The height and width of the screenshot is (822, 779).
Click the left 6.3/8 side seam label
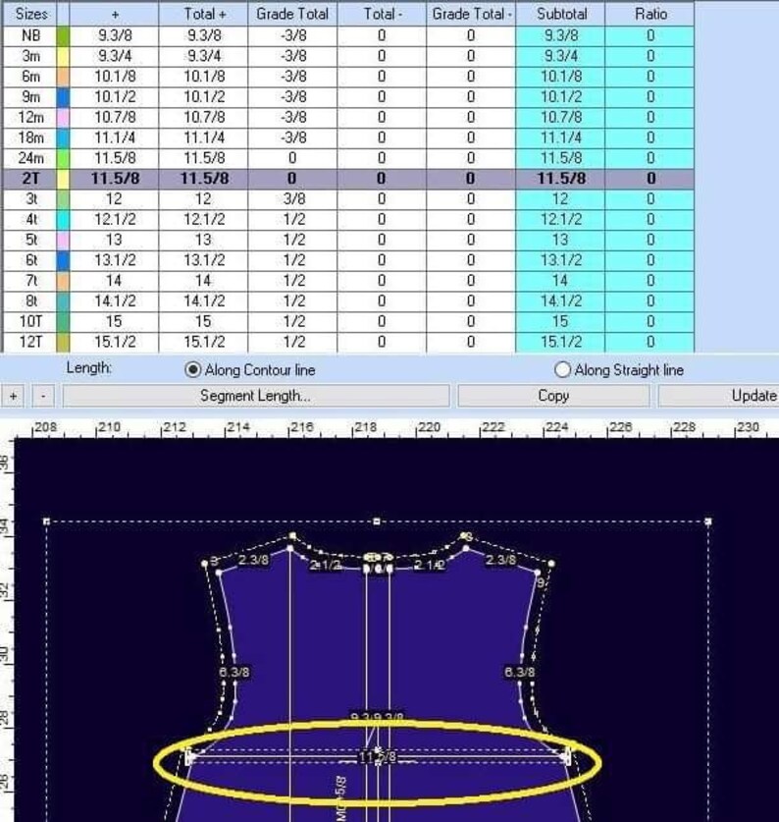234,672
